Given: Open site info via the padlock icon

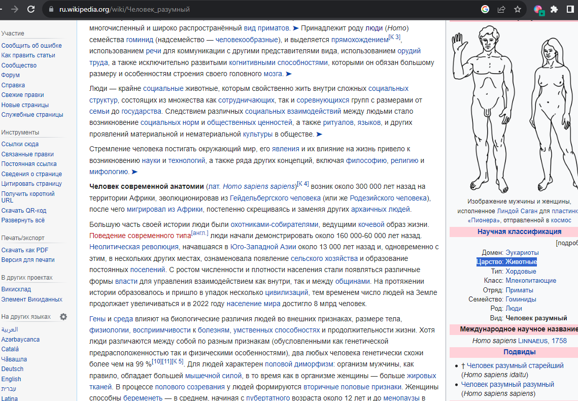Looking at the screenshot, I should click(x=51, y=9).
